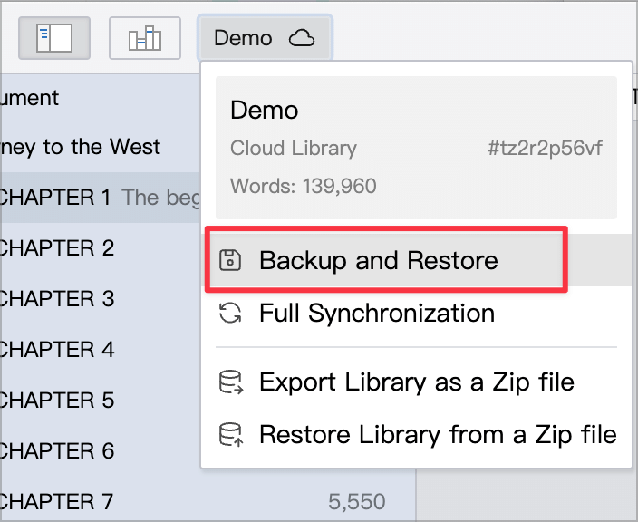Click the Export Library database icon
The width and height of the screenshot is (638, 522).
[x=231, y=382]
